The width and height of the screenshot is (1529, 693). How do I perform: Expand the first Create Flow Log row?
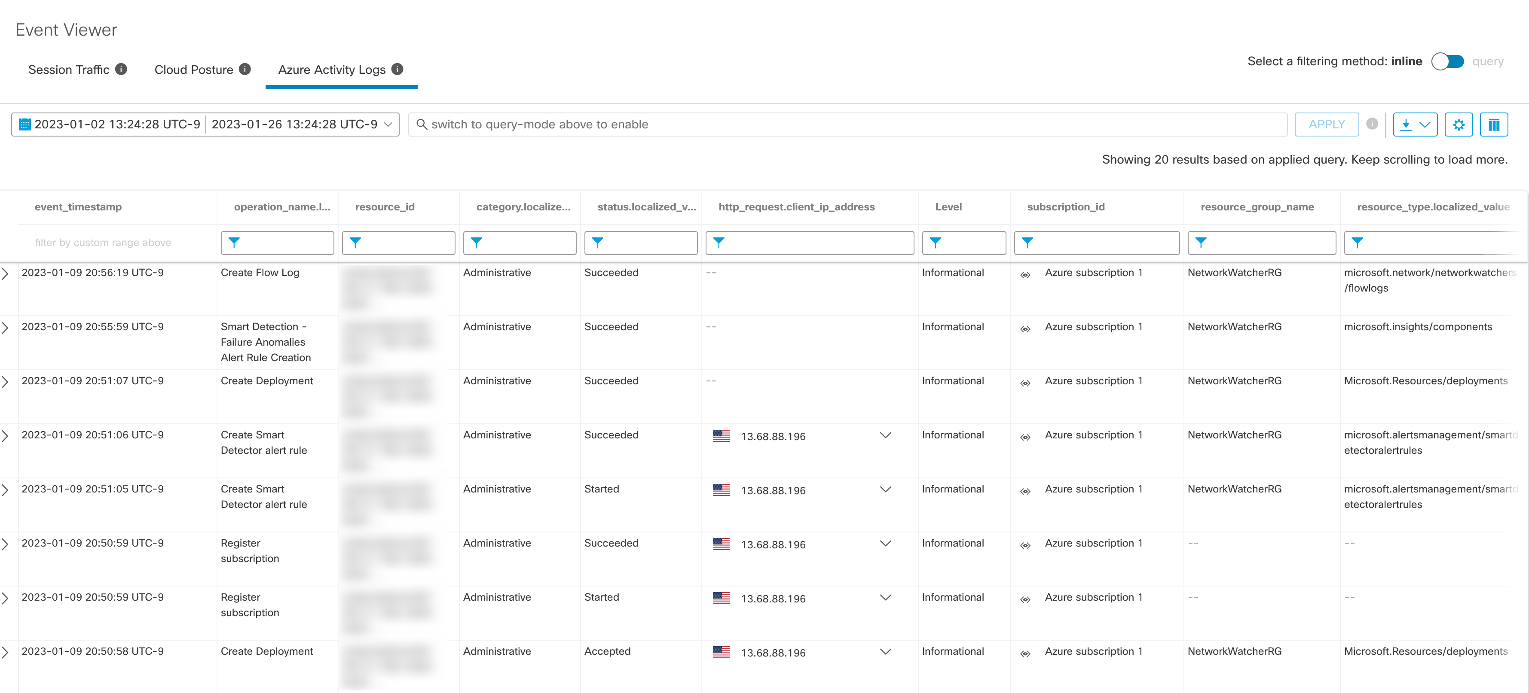click(x=6, y=273)
